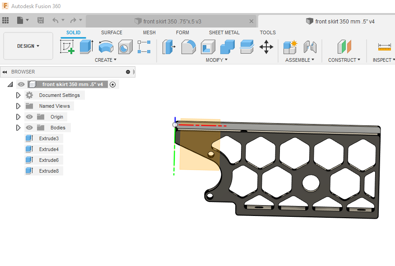
Task: Open the File menu icon
Action: pos(20,20)
